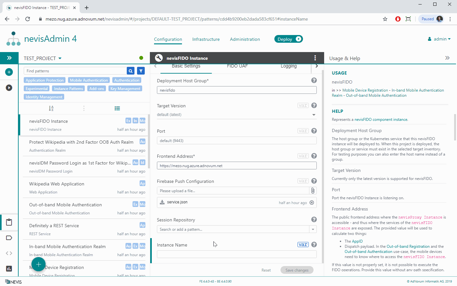Click into the Find patterns search field
This screenshot has width=457, height=286.
tap(75, 71)
